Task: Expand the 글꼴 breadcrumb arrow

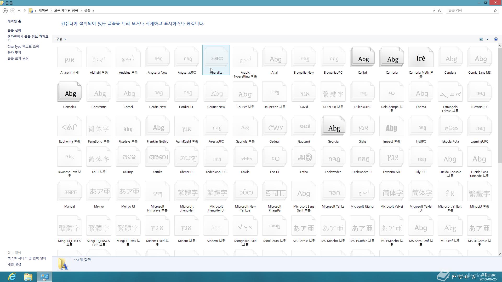Action: pyautogui.click(x=94, y=11)
